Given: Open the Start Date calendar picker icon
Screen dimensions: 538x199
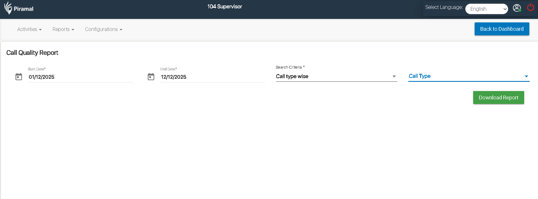Looking at the screenshot, I should coord(19,77).
